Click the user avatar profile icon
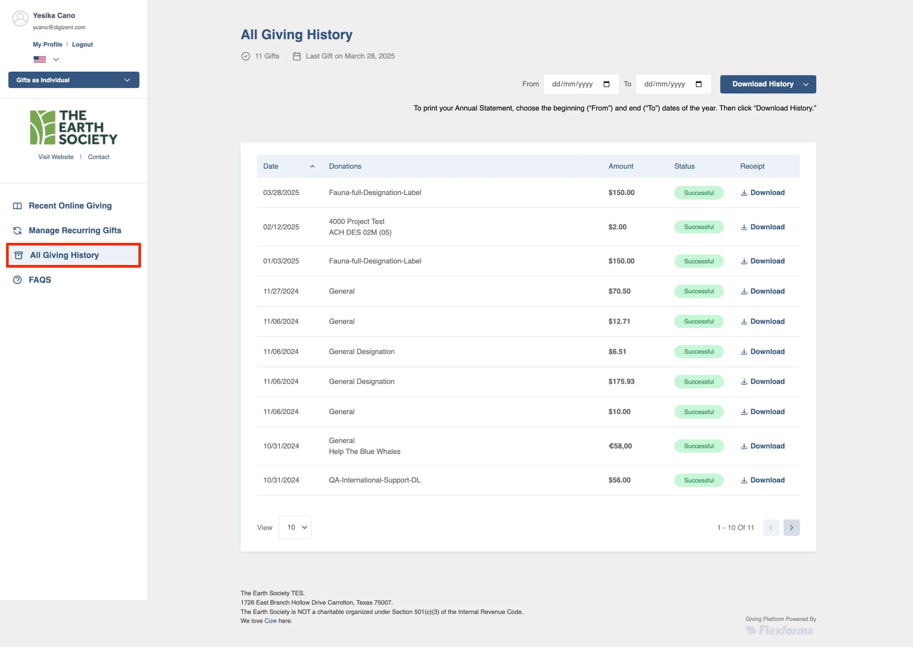Image resolution: width=913 pixels, height=647 pixels. pos(20,18)
